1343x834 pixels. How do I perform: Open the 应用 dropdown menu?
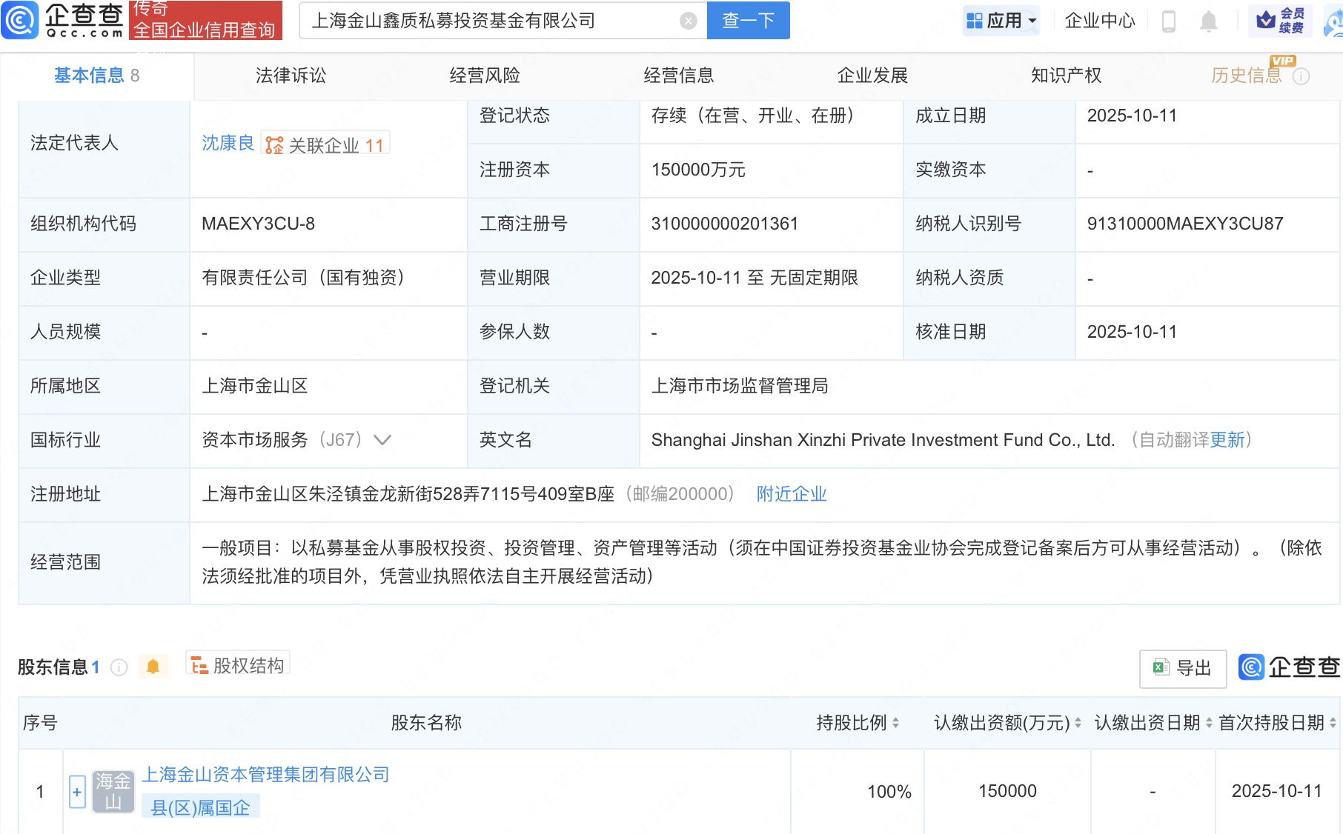(x=1001, y=21)
